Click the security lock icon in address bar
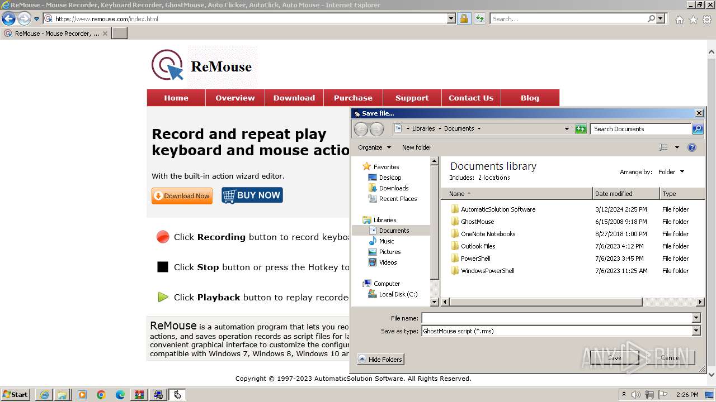Screen dimensions: 716x402 pos(464,18)
